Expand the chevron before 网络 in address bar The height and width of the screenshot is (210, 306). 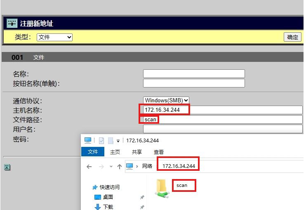click(137, 166)
